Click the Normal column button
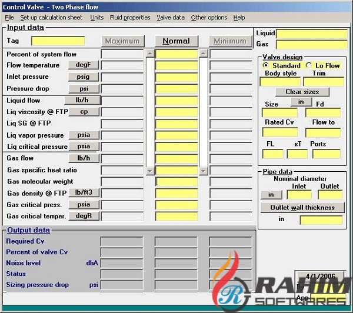The height and width of the screenshot is (313, 353). [x=176, y=41]
